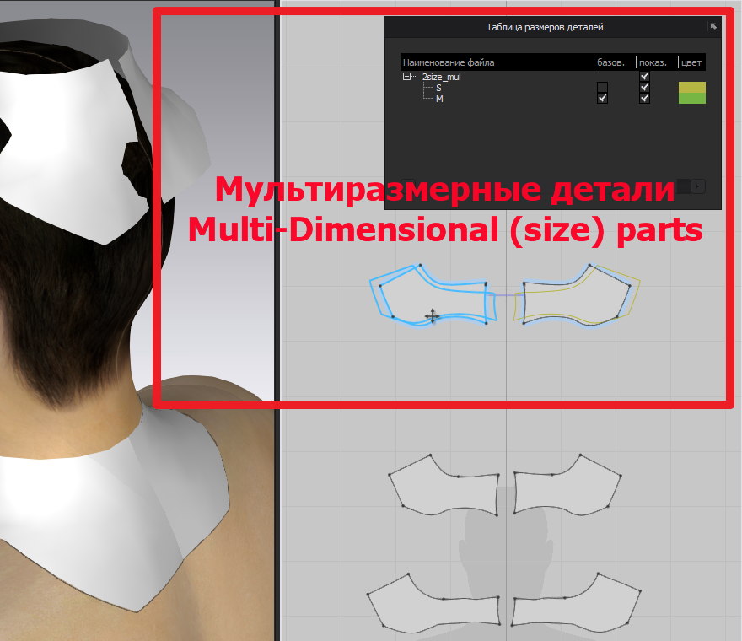Click the horizontal scrollbar right arrow in the panel
This screenshot has height=641, width=742.
click(x=698, y=186)
